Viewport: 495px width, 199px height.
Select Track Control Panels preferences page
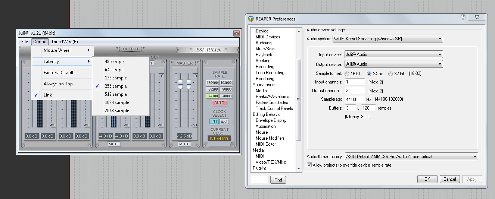point(274,108)
